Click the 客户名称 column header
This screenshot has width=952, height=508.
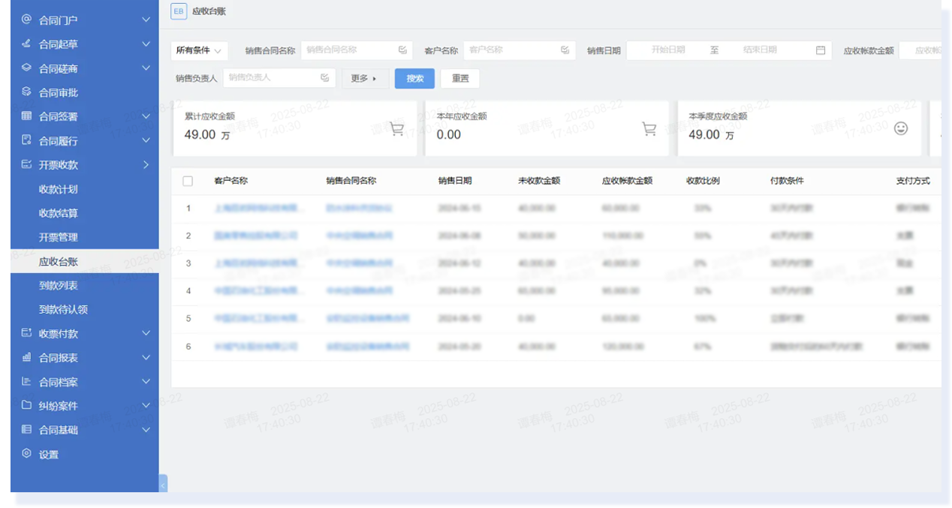[x=230, y=181]
